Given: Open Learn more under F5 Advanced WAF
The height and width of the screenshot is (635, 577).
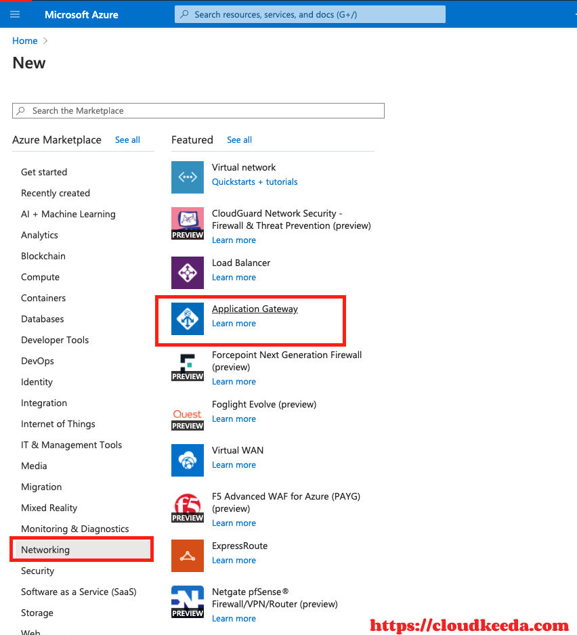Looking at the screenshot, I should click(x=234, y=523).
